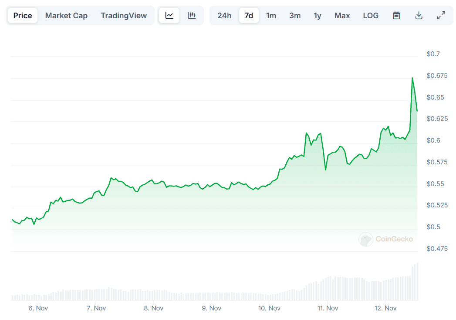Change range to 1y

(x=318, y=16)
